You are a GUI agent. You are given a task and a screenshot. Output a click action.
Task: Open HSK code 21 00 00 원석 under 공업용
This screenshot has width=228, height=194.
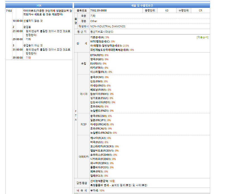point(46,31)
